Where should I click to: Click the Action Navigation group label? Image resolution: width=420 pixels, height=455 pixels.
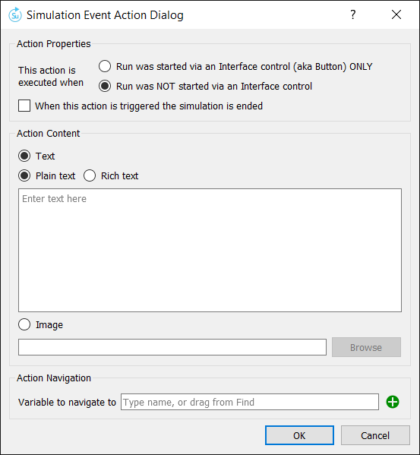coord(54,378)
